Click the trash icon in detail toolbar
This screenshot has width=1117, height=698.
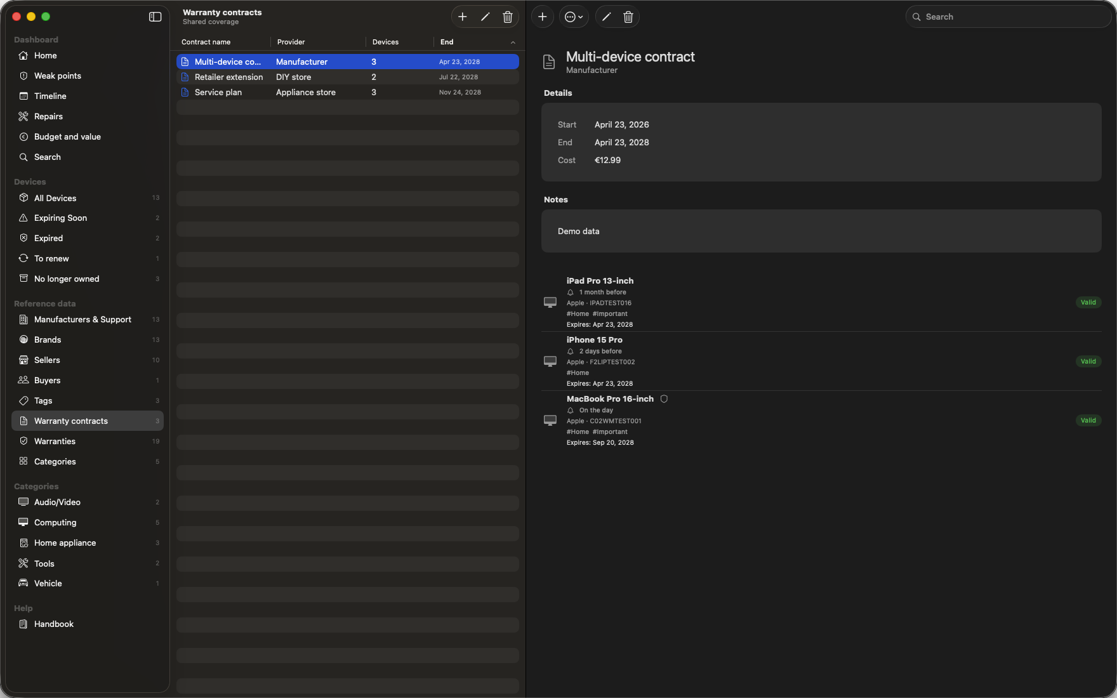(x=628, y=17)
